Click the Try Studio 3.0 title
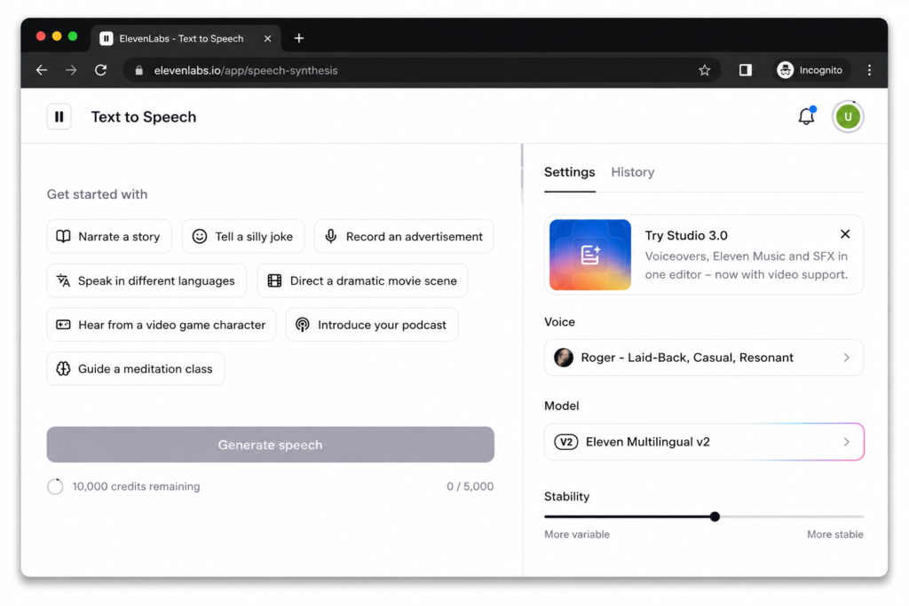 point(686,235)
